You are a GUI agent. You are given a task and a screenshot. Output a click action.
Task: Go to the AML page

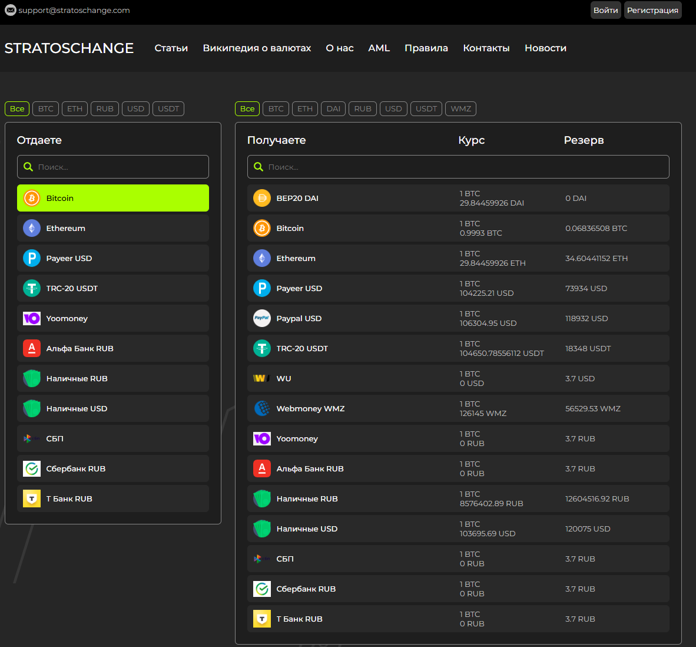[379, 48]
